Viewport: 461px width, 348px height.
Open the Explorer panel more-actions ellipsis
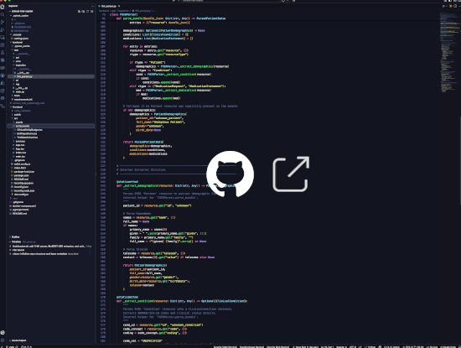pyautogui.click(x=92, y=6)
